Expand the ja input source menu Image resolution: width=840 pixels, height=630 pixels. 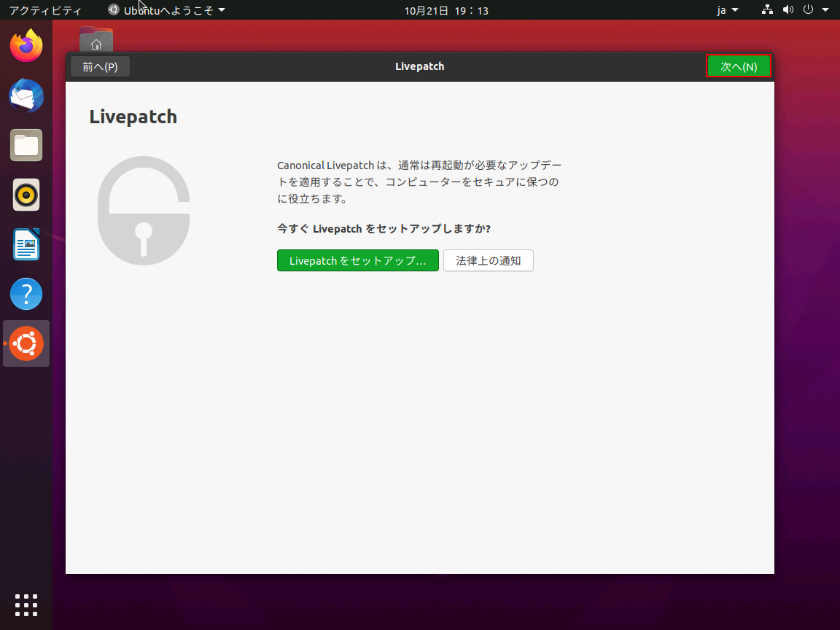(x=728, y=10)
